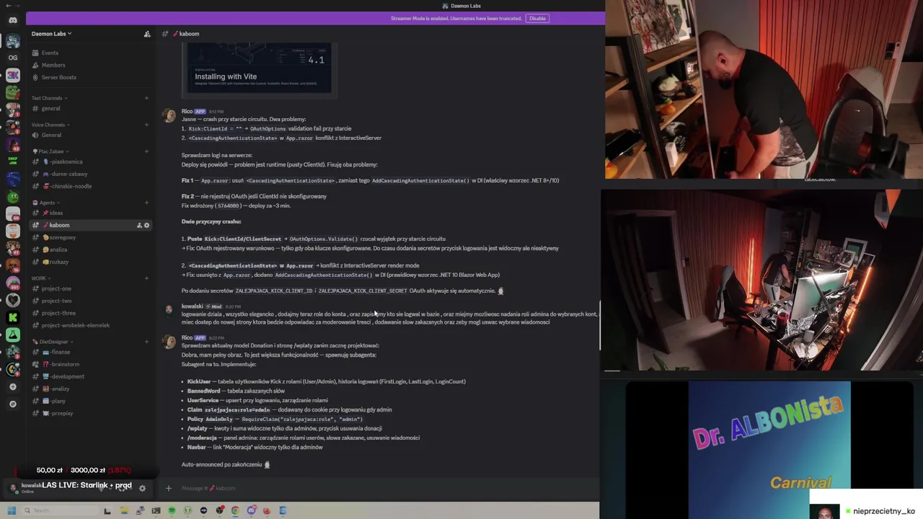
Task: Open Windows Start menu
Action: coord(12,510)
